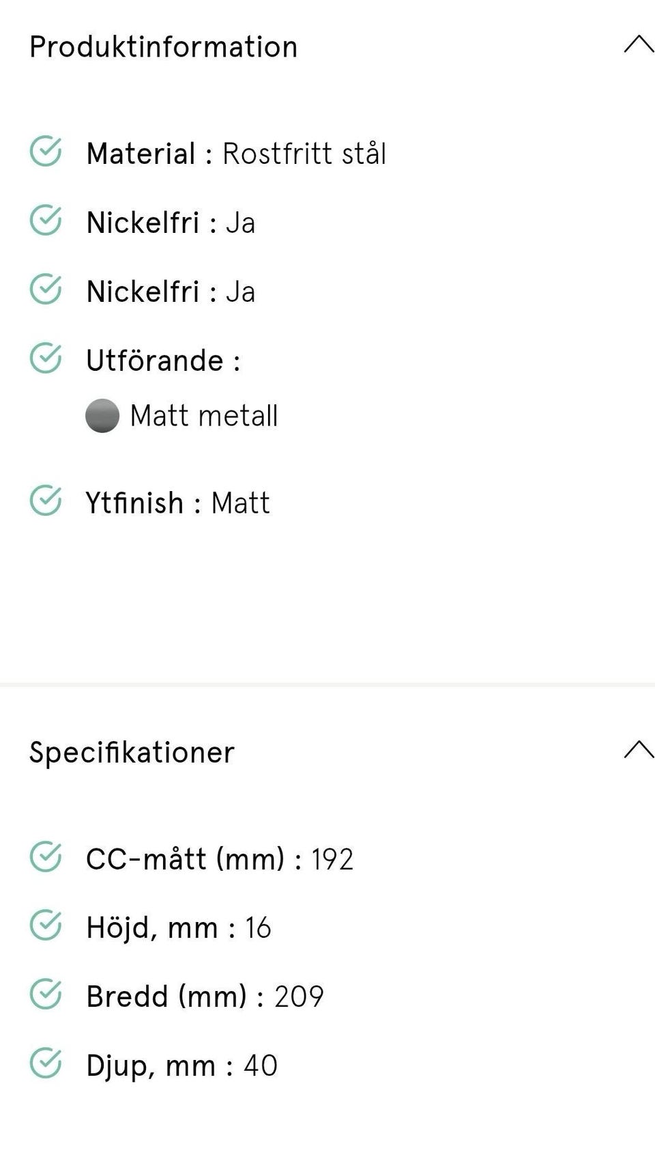Click the Bredd (mm) 209 specification
Viewport: 655px width, 1172px height.
[x=205, y=997]
